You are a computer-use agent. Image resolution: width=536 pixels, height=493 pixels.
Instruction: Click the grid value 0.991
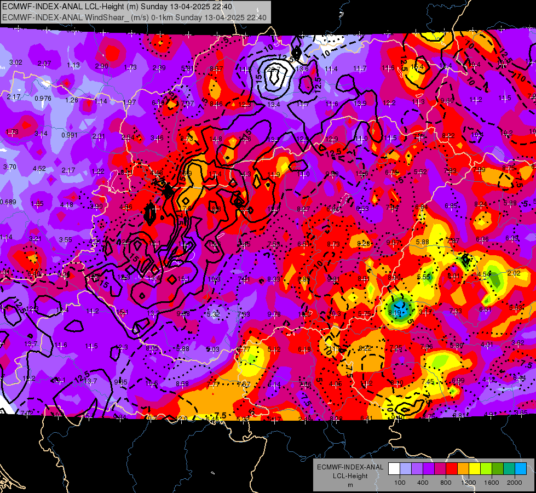pyautogui.click(x=70, y=135)
